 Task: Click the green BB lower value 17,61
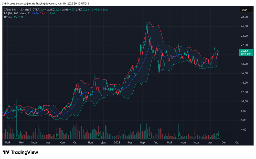coord(52,13)
